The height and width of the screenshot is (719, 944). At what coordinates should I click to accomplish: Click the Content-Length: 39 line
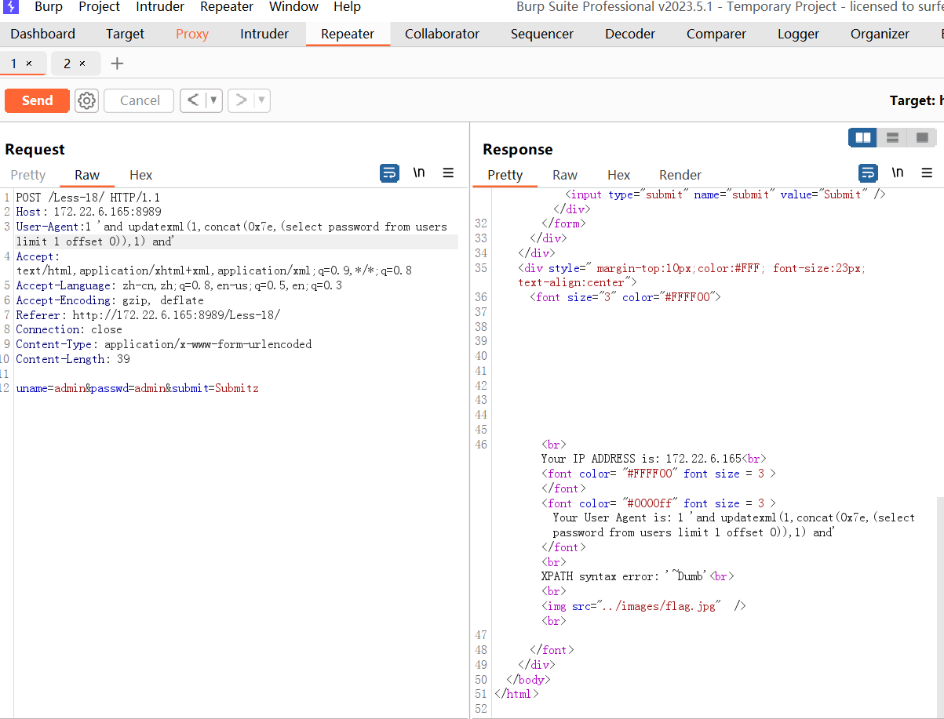[x=73, y=359]
